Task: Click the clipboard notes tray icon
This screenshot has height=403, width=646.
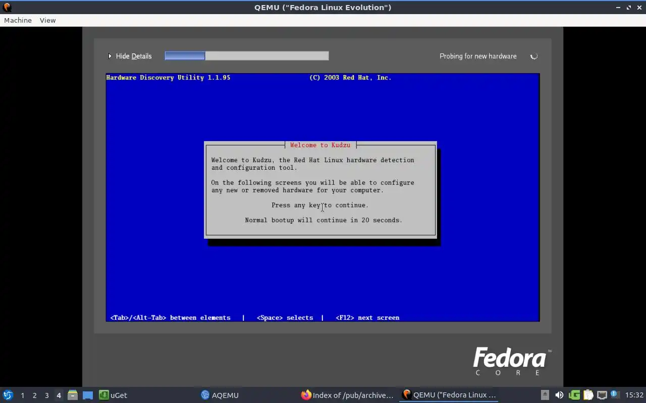Action: tap(588, 395)
